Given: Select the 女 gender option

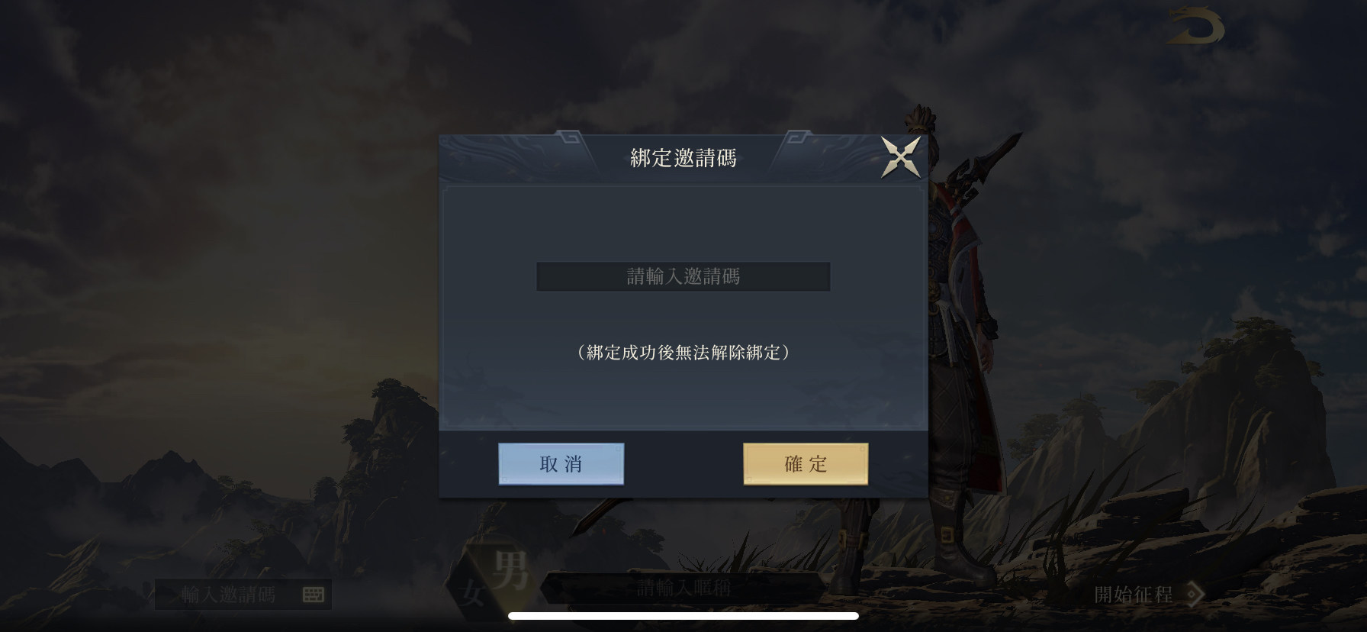Looking at the screenshot, I should (x=472, y=593).
